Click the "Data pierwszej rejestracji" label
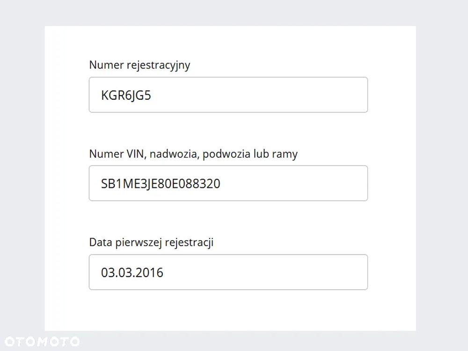Viewport: 468px width, 351px height. pos(151,242)
